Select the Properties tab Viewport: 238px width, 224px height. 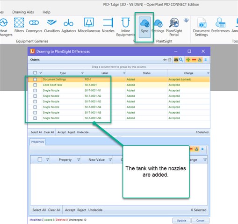(x=37, y=142)
